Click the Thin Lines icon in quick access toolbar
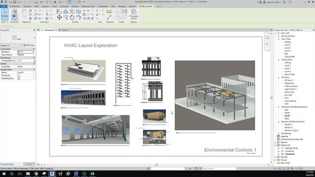 coord(70,2)
